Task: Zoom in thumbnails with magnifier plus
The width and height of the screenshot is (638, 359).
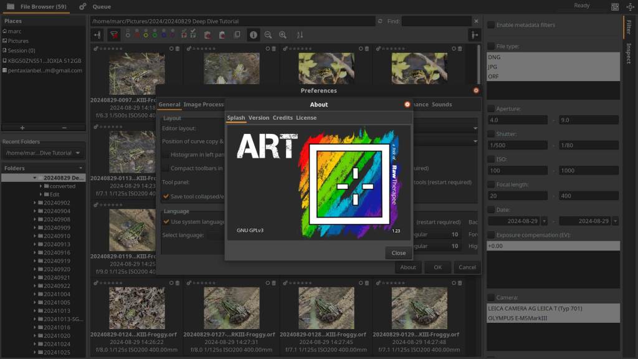Action: (283, 35)
